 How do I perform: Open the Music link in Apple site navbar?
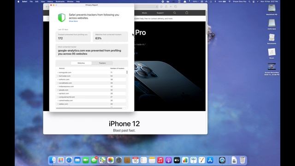(x=144, y=13)
